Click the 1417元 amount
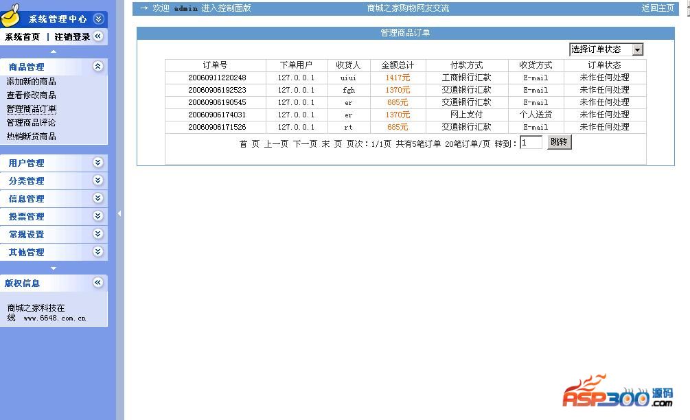This screenshot has width=690, height=420. (398, 78)
